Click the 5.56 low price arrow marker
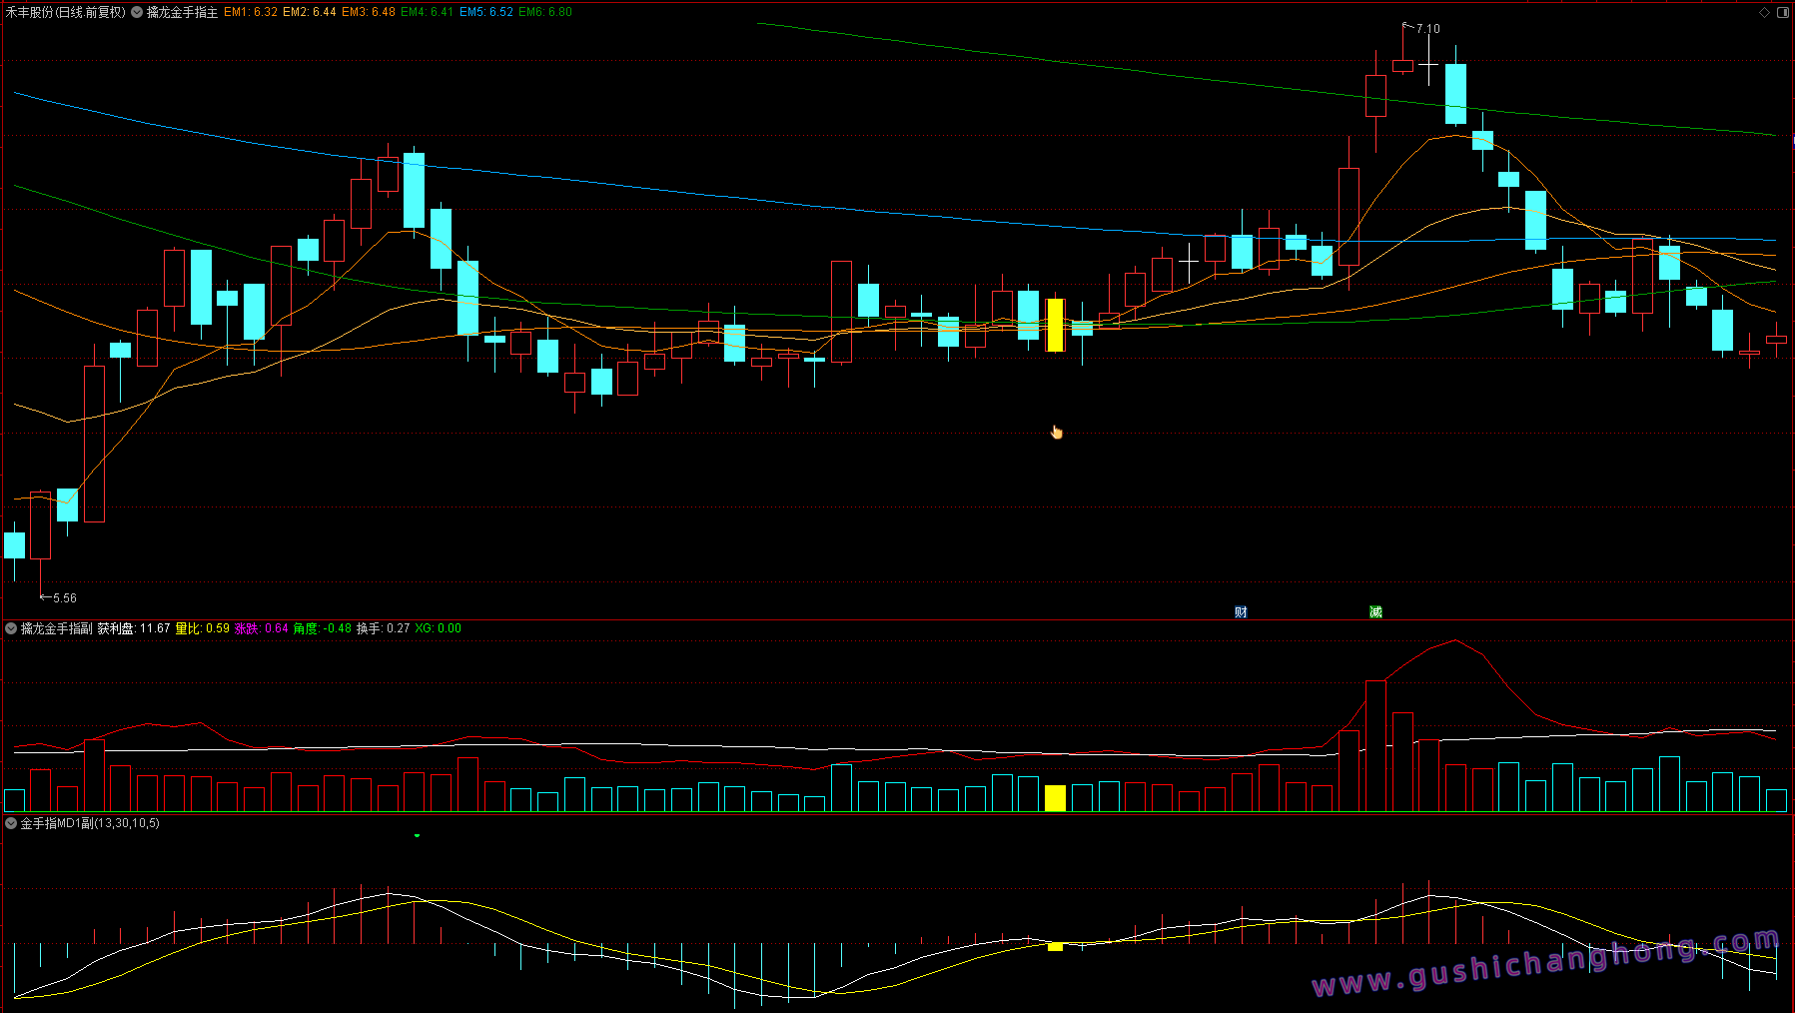Viewport: 1795px width, 1013px height. 58,597
